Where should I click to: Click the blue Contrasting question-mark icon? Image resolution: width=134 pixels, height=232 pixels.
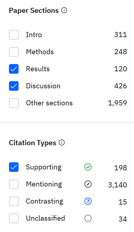point(88,201)
